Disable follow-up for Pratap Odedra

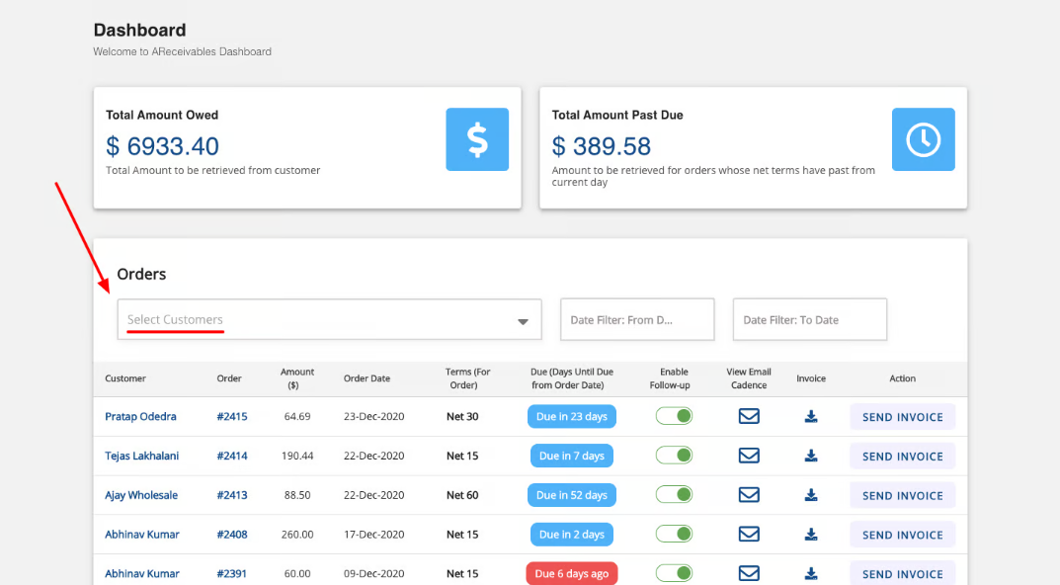674,416
